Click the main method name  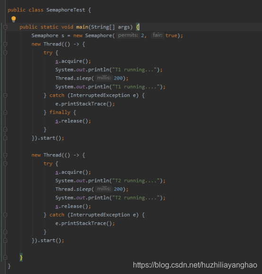pos(82,27)
